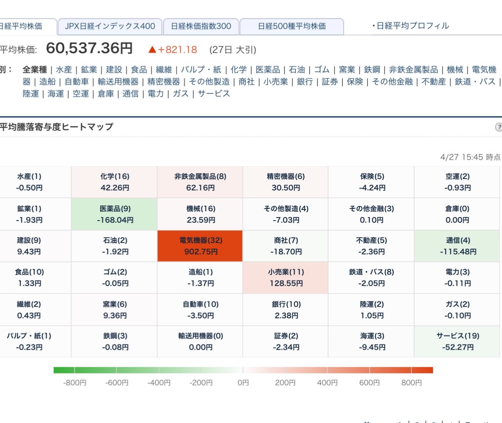Filter stocks by 銀行 industry
The image size is (502, 423).
pyautogui.click(x=305, y=82)
